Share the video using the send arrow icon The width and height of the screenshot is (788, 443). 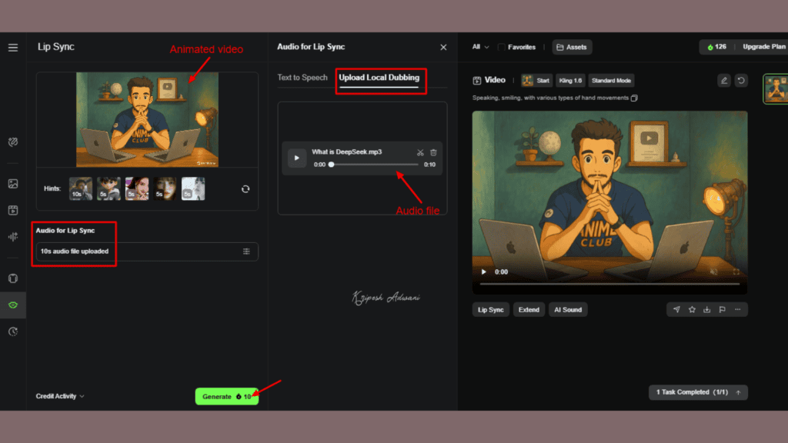(676, 309)
